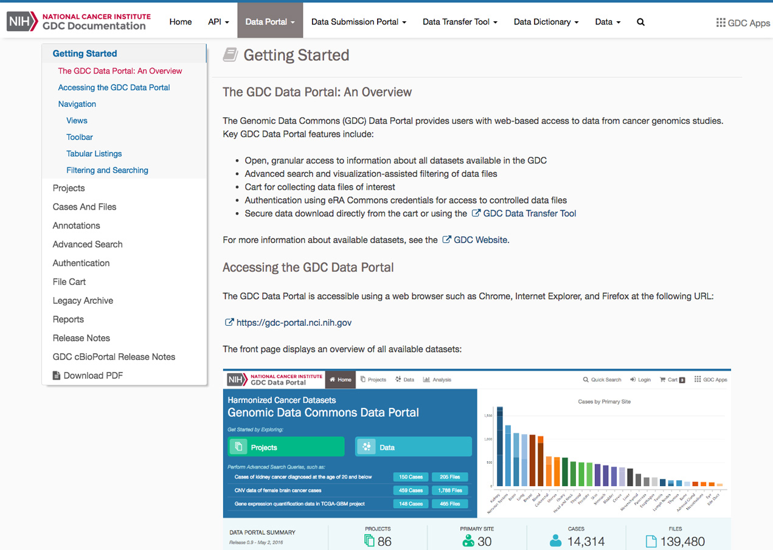
Task: Go to the Home menu item
Action: tap(181, 22)
